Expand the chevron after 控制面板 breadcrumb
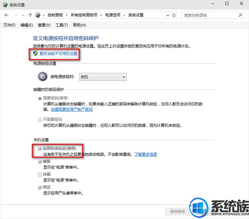 [x=67, y=15]
